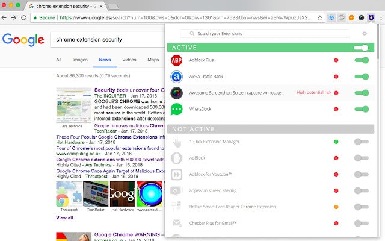Switch to the All results tab

[59, 60]
